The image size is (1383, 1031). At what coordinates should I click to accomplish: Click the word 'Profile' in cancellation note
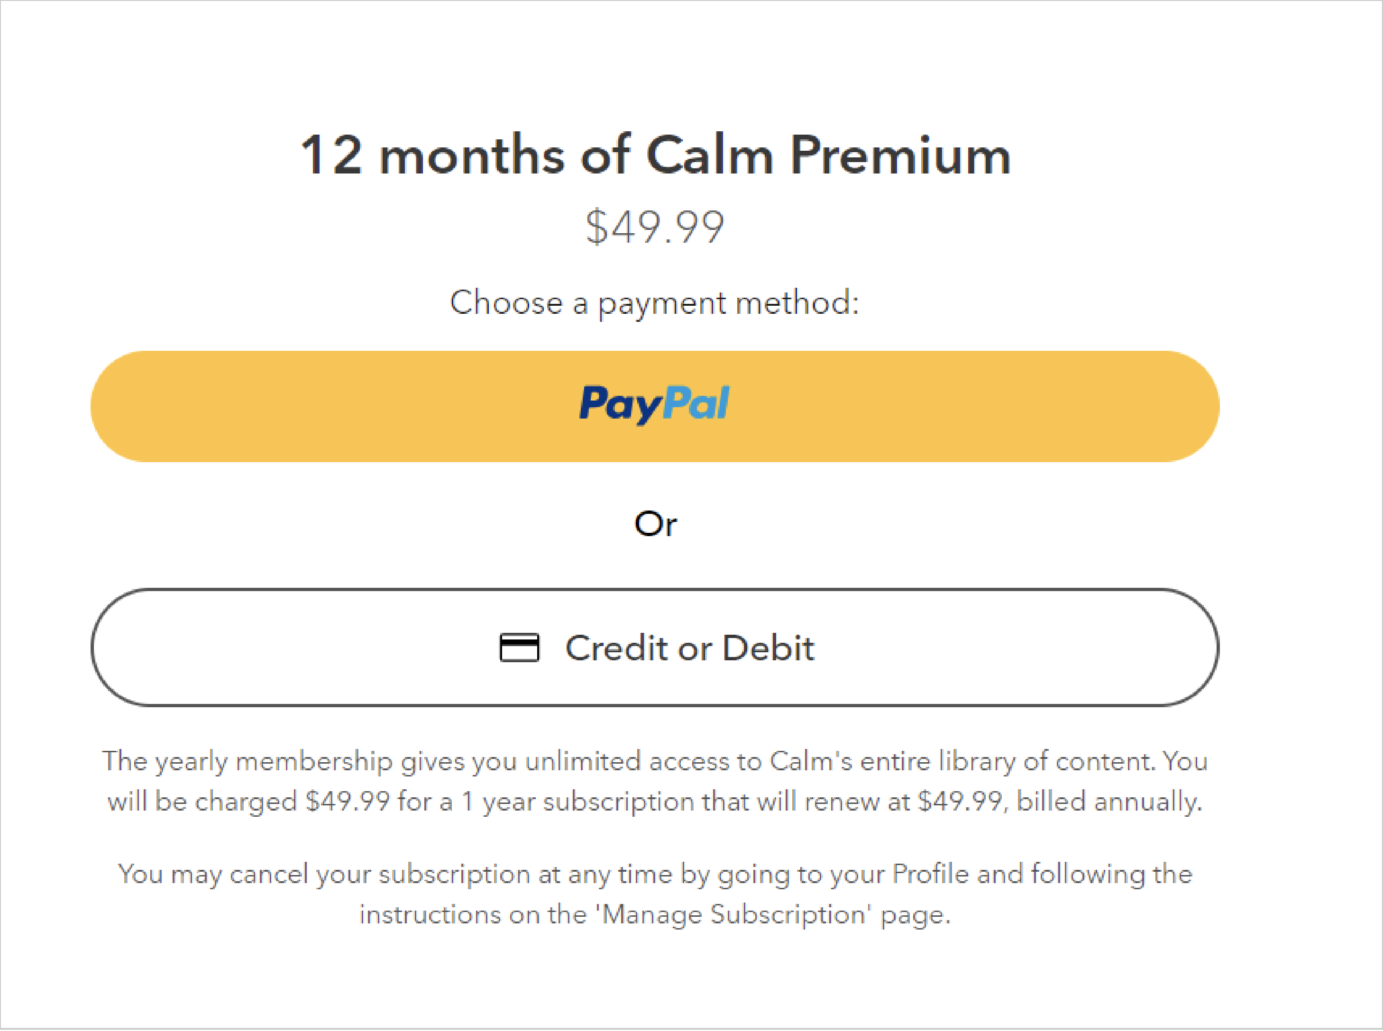930,874
